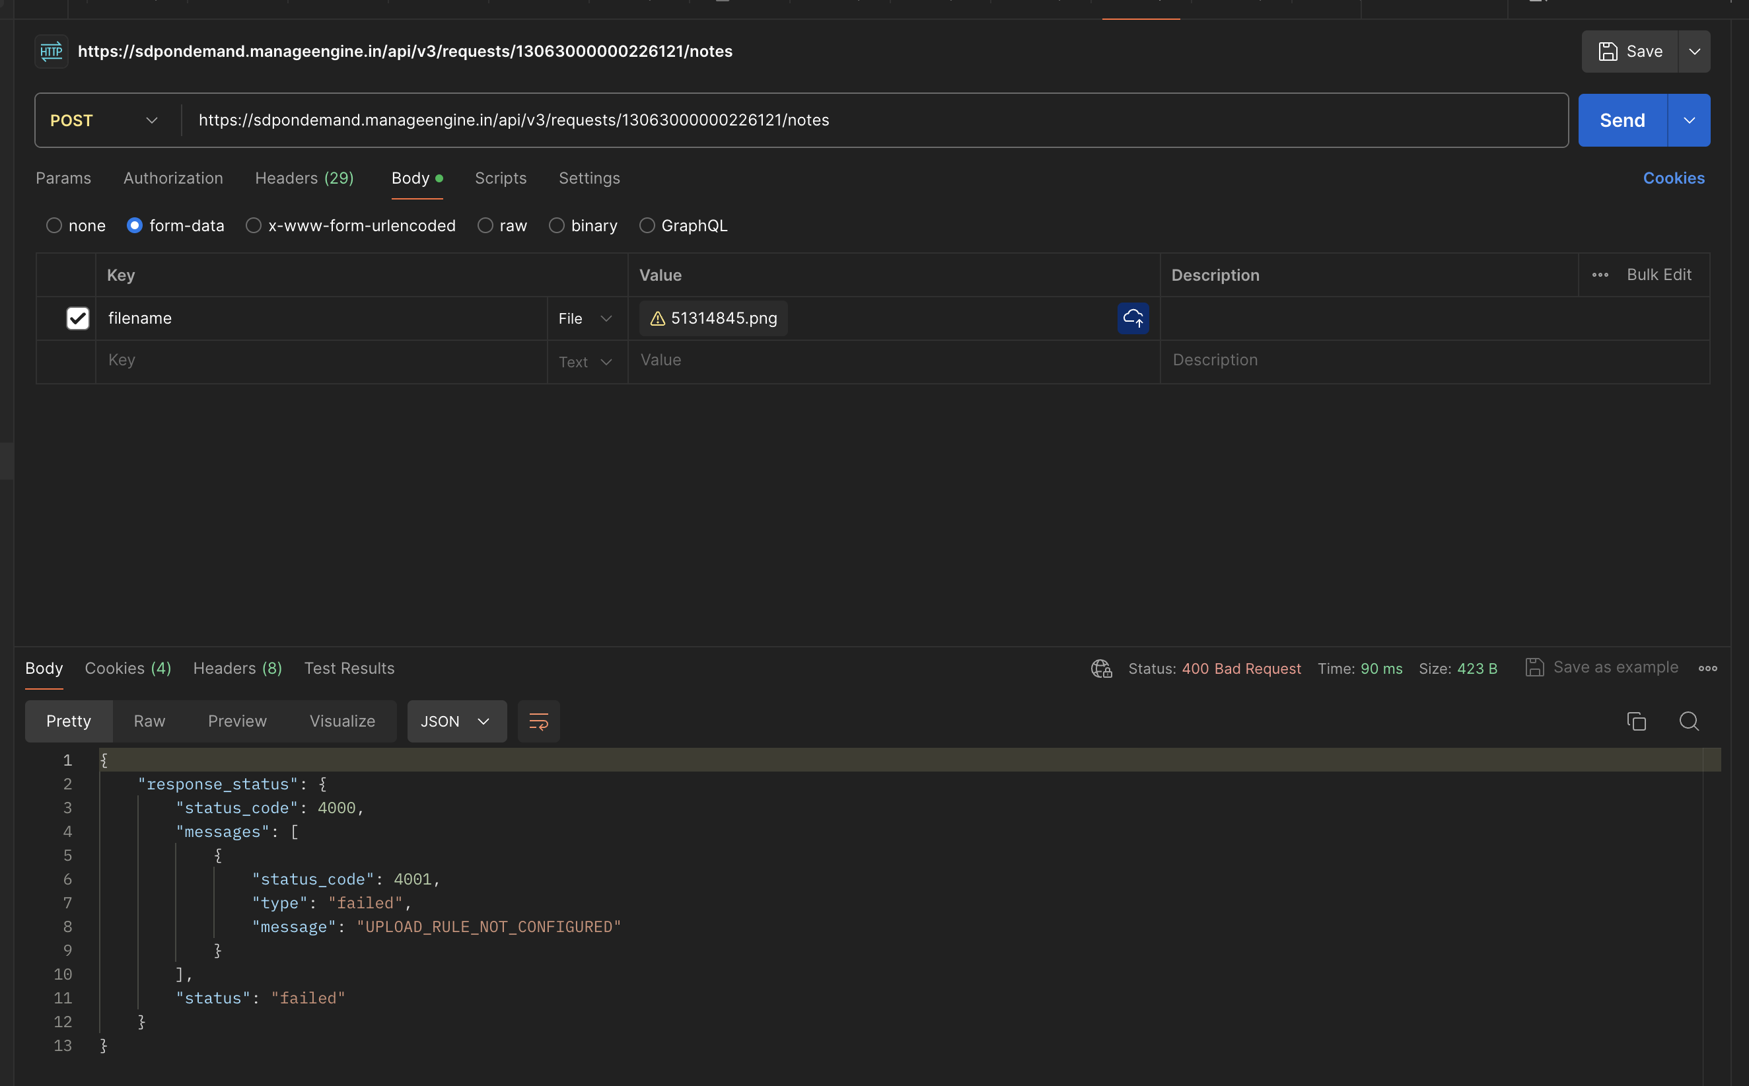Click the network globe lock icon
Screen dimensions: 1749x1086
coord(1100,669)
